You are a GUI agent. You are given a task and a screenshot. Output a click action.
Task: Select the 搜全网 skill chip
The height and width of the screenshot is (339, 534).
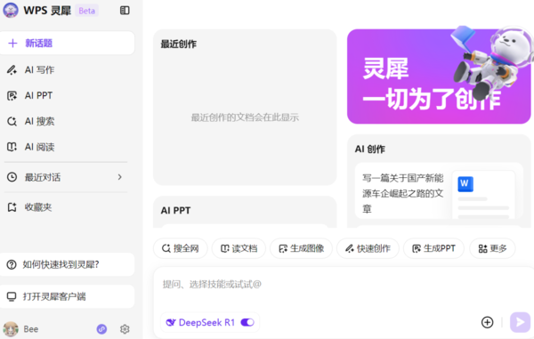(180, 248)
